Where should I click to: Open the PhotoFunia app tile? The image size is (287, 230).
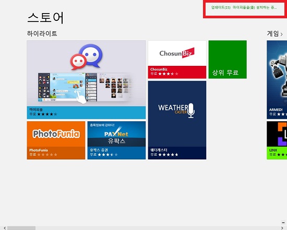tap(56, 140)
